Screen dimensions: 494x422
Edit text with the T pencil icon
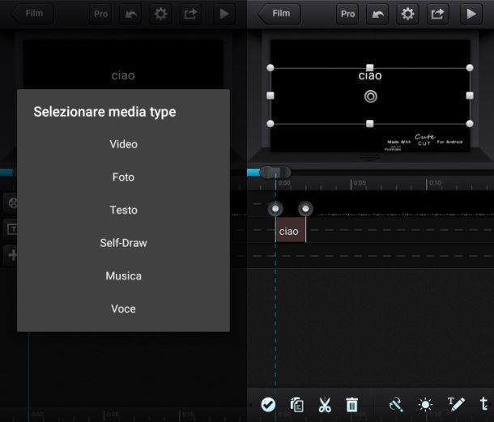pyautogui.click(x=456, y=404)
